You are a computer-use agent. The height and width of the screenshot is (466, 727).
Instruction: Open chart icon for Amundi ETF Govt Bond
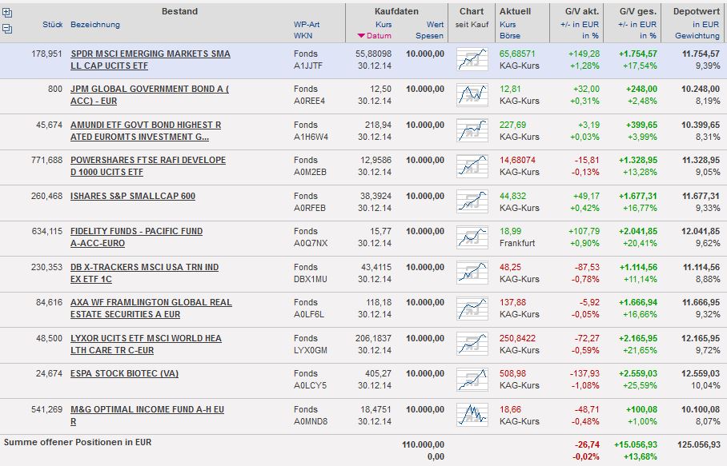(x=472, y=130)
